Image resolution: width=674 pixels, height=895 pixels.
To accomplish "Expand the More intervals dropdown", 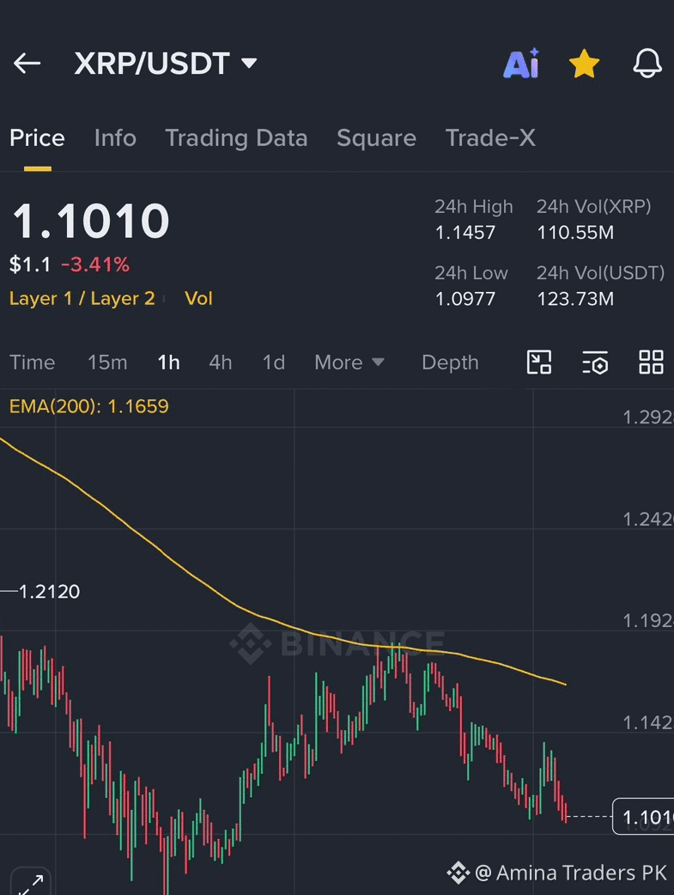I will (x=349, y=362).
